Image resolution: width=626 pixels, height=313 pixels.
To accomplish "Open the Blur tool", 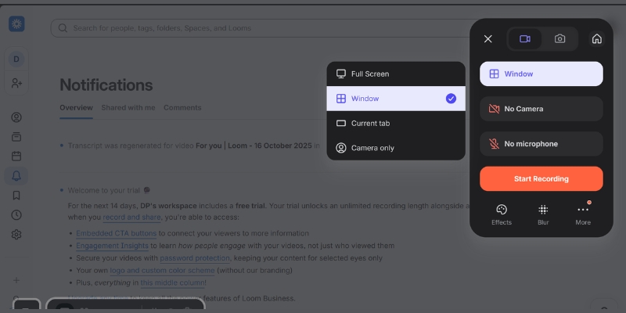I will point(543,214).
